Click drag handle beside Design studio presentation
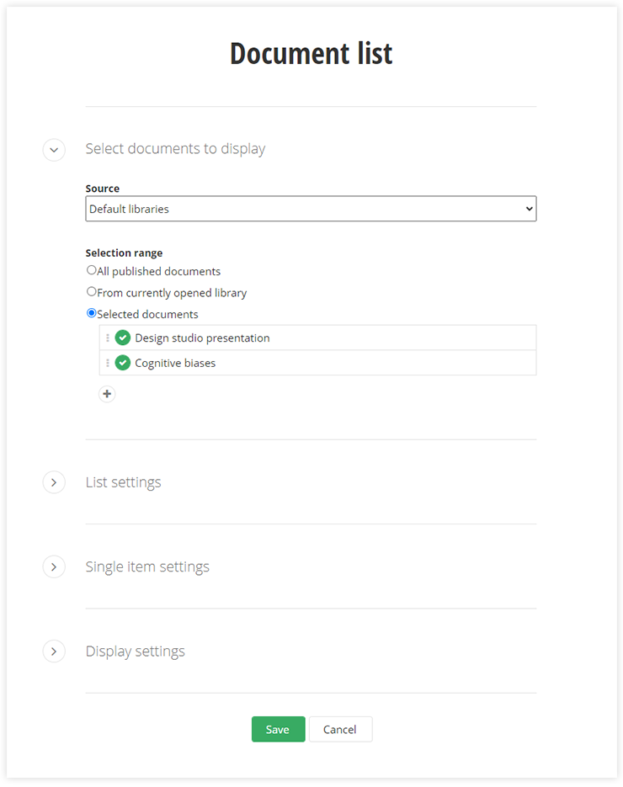The image size is (623, 787). tap(108, 338)
